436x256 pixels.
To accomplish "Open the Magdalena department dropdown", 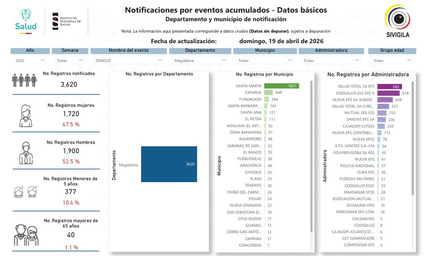I will [200, 60].
